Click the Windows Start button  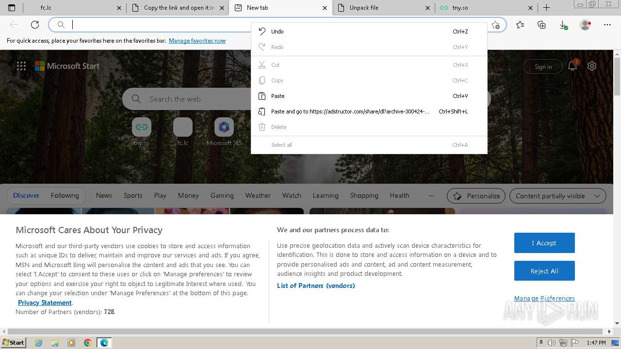pyautogui.click(x=14, y=343)
